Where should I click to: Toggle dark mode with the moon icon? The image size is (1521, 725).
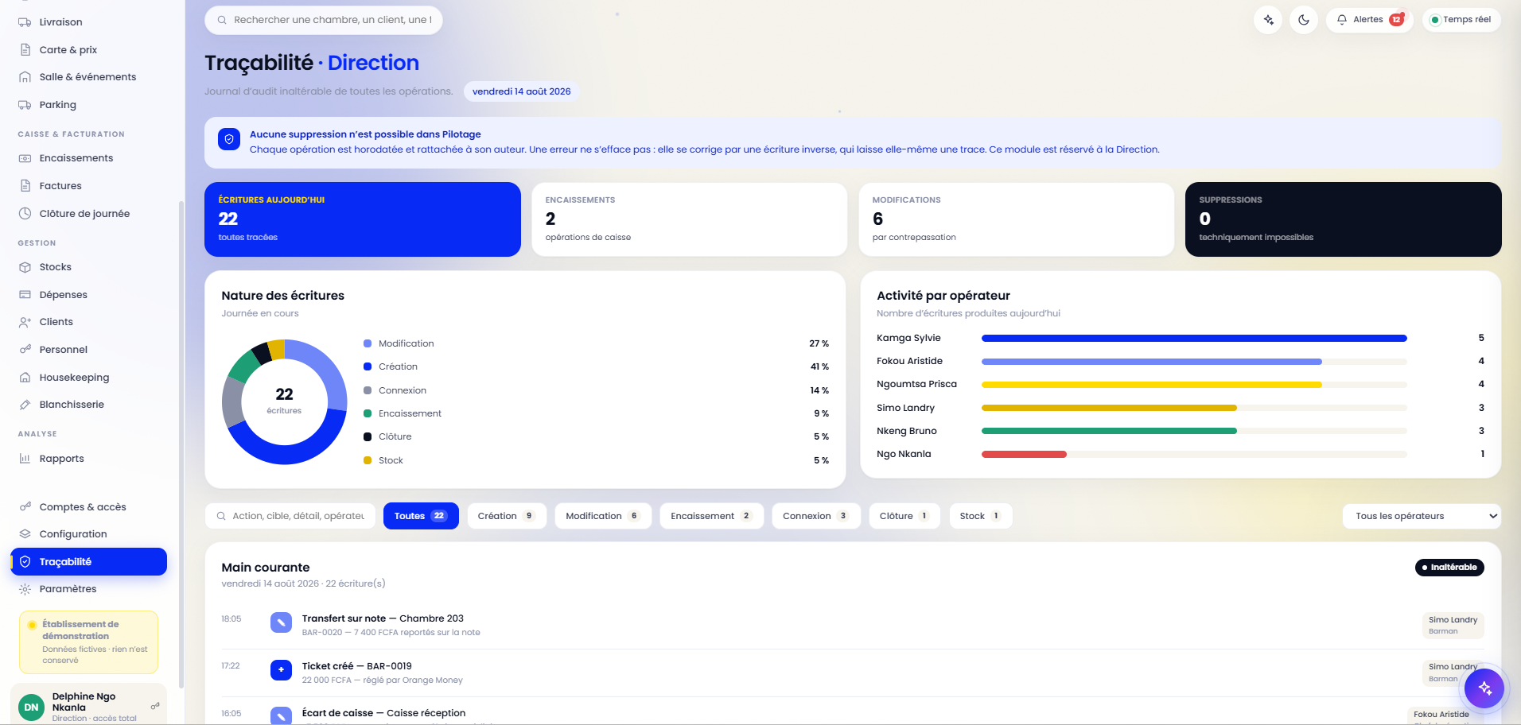pyautogui.click(x=1304, y=20)
